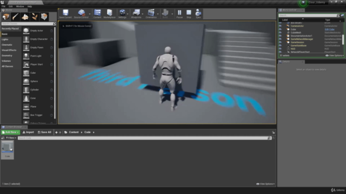
Task: Click the Save Current toolbar icon
Action: pos(65,14)
